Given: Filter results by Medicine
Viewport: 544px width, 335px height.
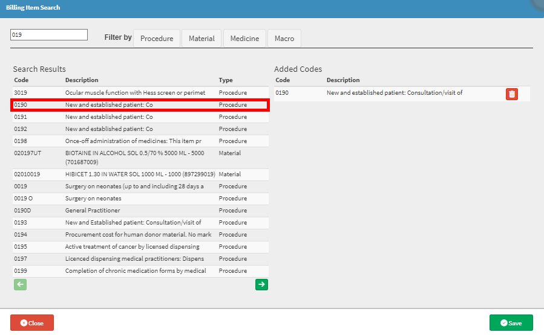Looking at the screenshot, I should coord(244,38).
